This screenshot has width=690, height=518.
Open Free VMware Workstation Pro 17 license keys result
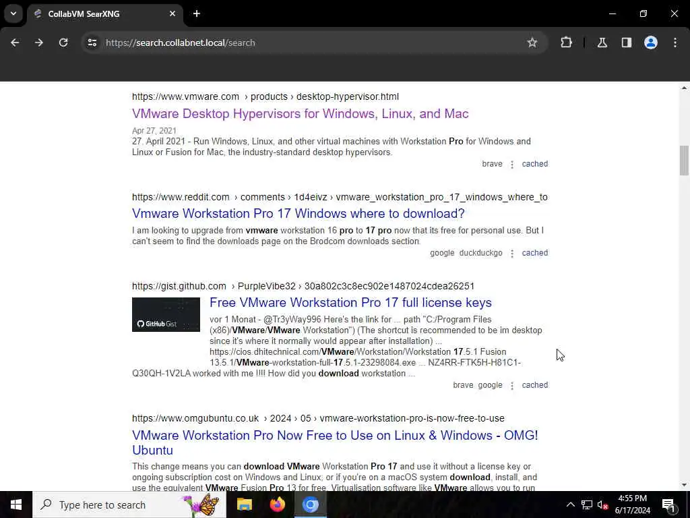tap(350, 303)
